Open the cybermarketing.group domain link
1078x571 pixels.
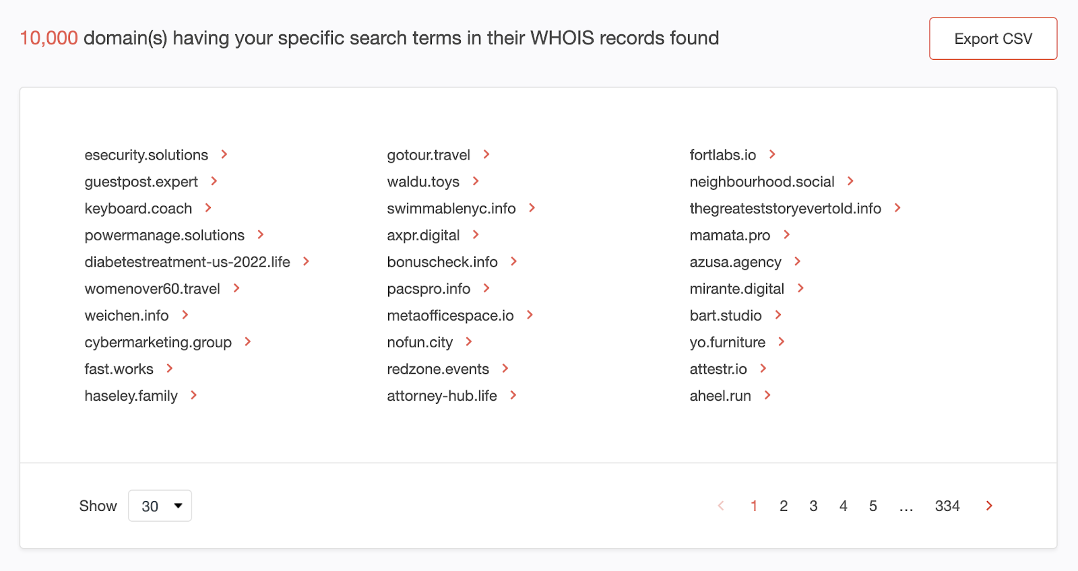(x=158, y=343)
